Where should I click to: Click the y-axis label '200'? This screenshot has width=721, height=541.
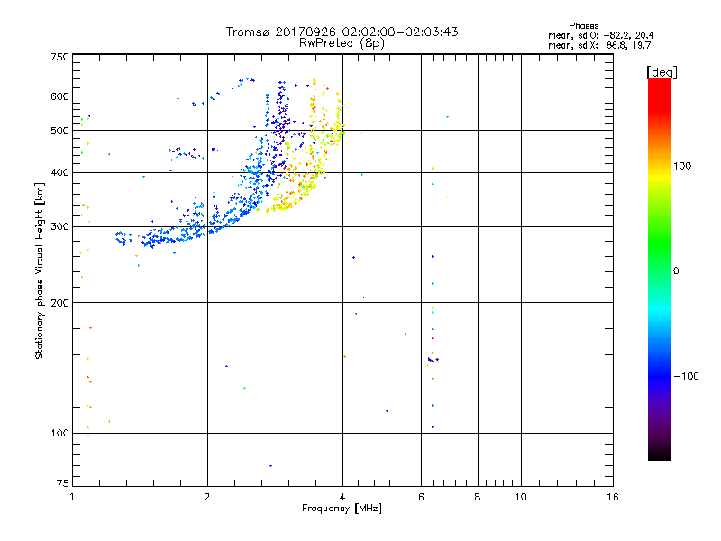pos(59,303)
